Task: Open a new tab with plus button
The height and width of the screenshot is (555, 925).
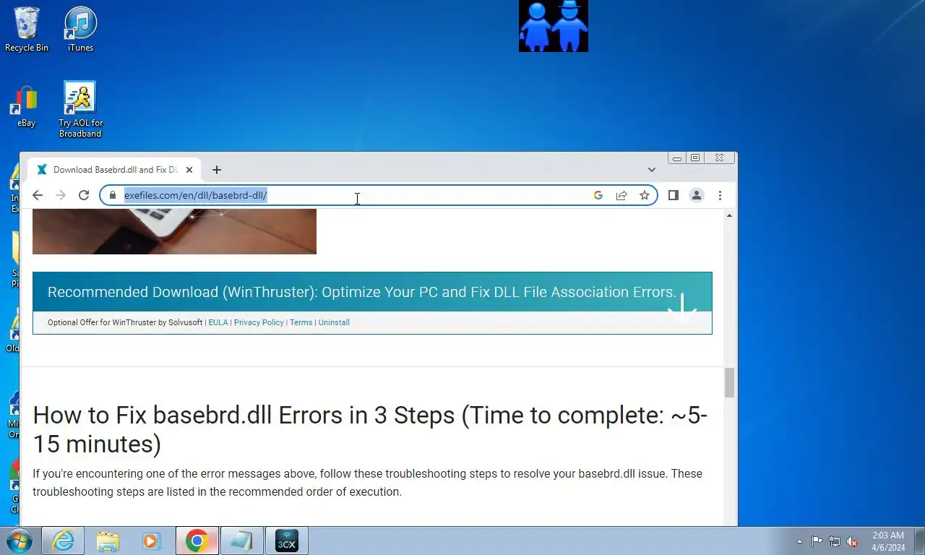Action: point(217,170)
